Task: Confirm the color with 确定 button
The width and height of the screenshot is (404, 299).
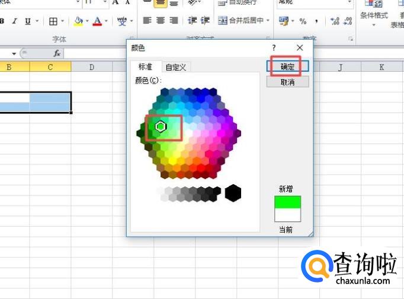Action: coord(287,66)
